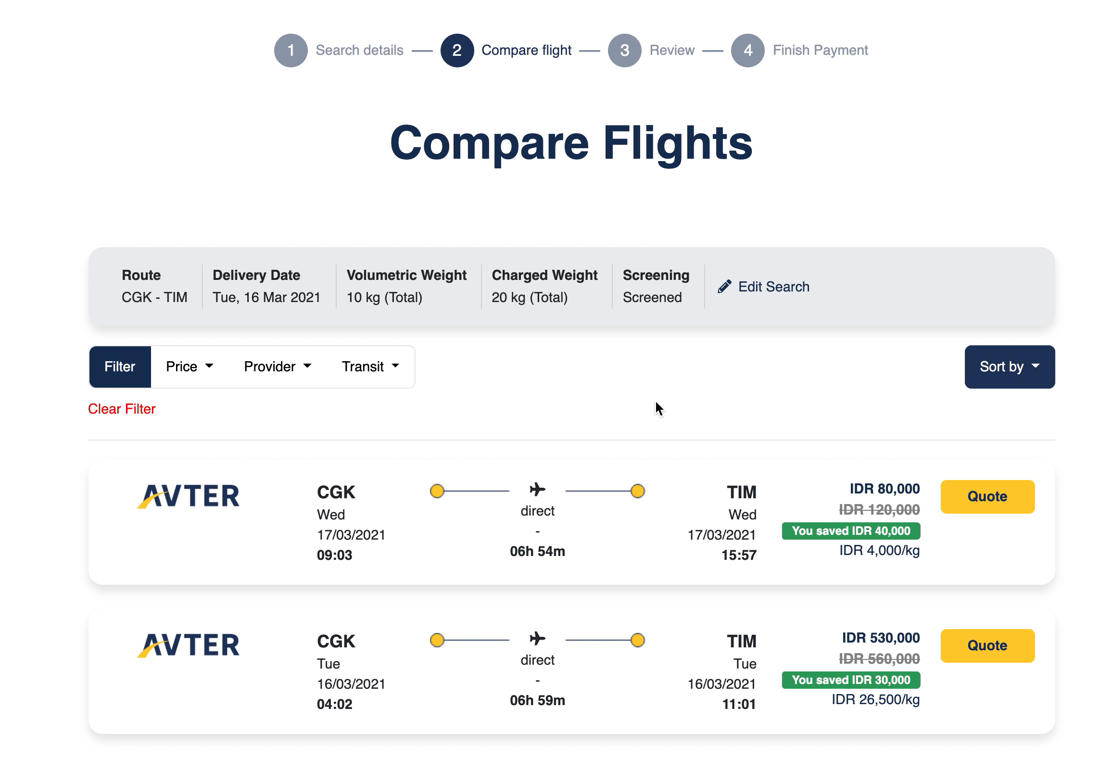Click the airplane icon on first flight
The height and width of the screenshot is (758, 1113).
coord(537,490)
